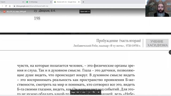Click the total page count 472
The height and width of the screenshot is (96, 171).
coord(84,92)
